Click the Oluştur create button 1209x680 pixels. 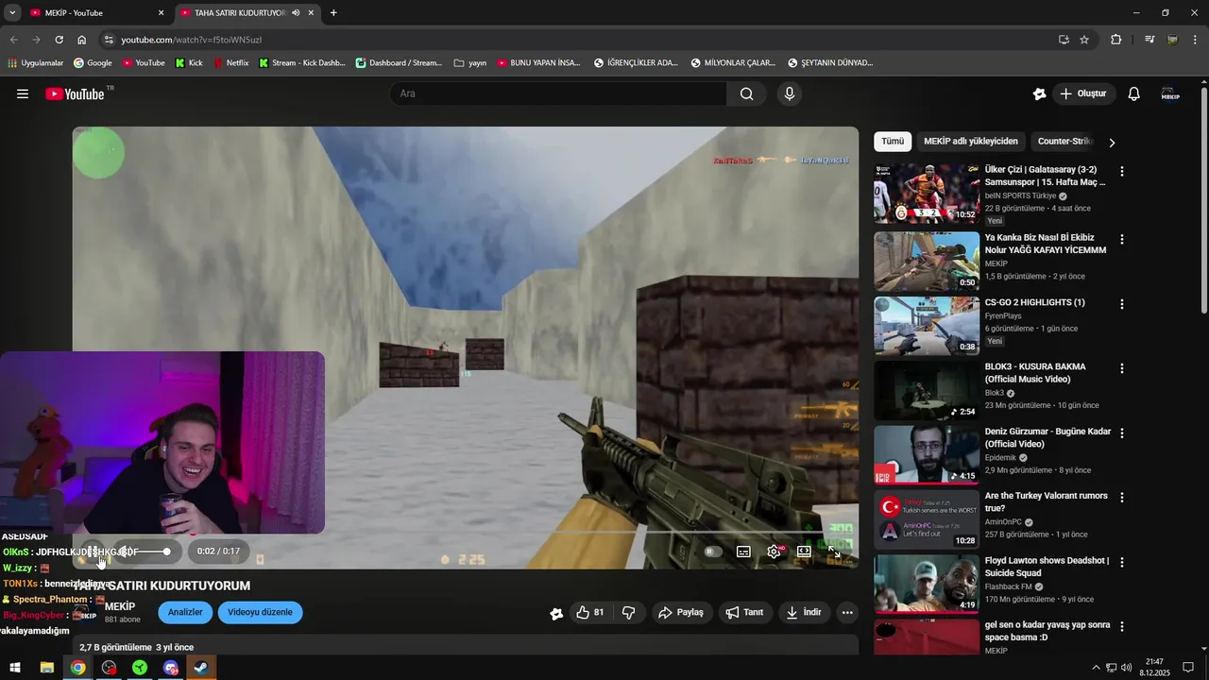coord(1083,93)
